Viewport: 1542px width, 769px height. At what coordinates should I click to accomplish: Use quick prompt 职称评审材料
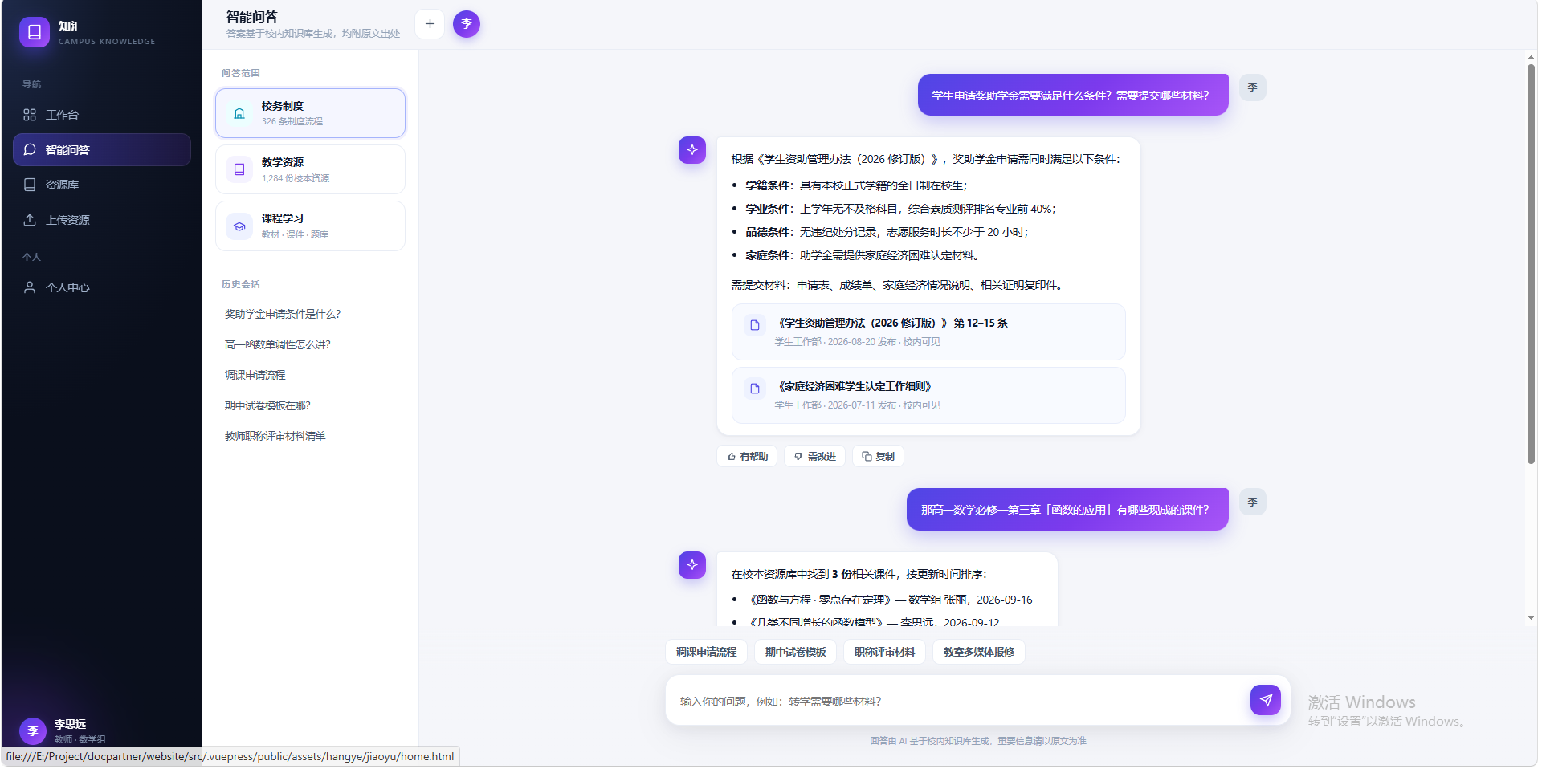click(x=884, y=652)
